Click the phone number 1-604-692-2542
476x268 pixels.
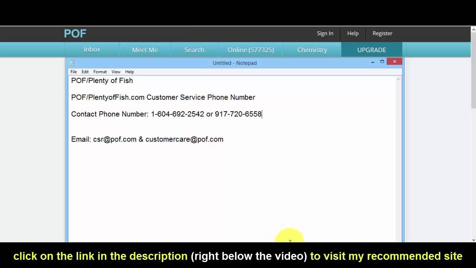(177, 114)
